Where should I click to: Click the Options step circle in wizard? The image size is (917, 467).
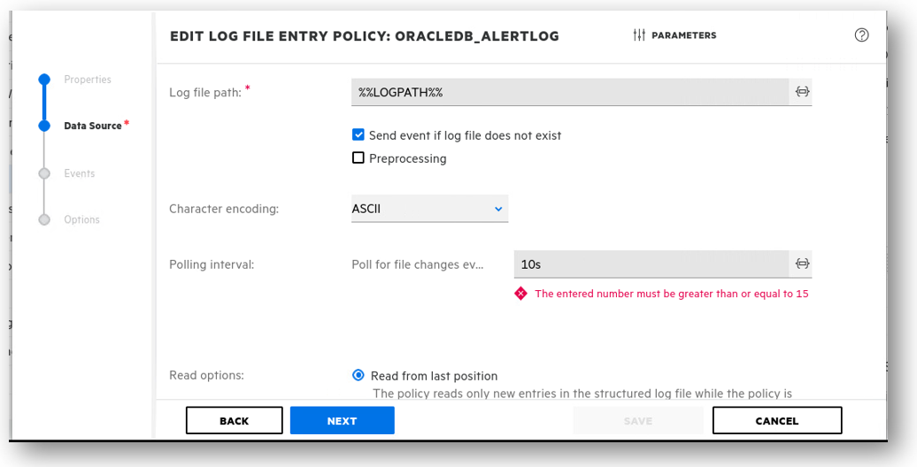(x=44, y=219)
